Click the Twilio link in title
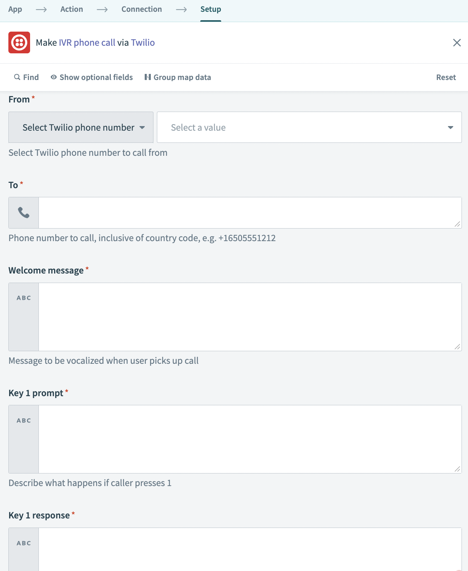Viewport: 468px width, 571px height. 143,43
